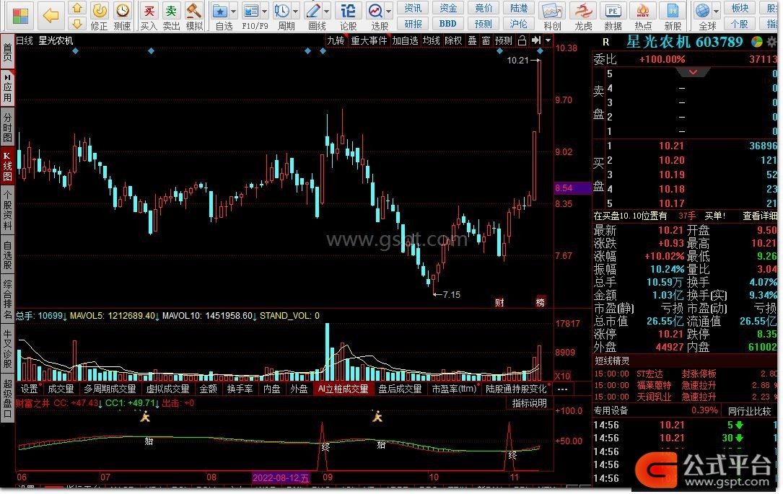Click 查看详细 link in order panel
Image resolution: width=783 pixels, height=494 pixels.
click(x=759, y=216)
